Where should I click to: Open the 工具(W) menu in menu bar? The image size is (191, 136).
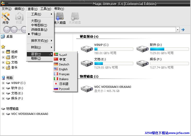click(x=46, y=9)
